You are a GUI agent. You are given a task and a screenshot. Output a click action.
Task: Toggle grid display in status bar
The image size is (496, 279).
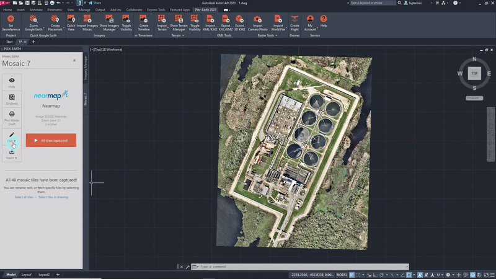click(352, 275)
